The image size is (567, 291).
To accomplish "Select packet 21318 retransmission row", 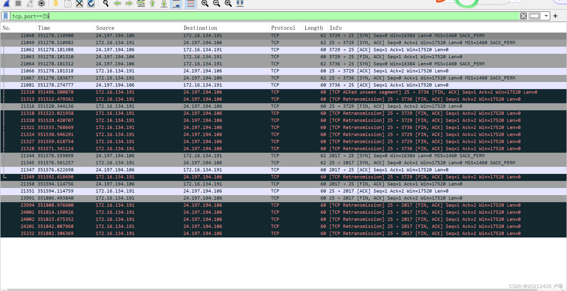I will [283, 113].
